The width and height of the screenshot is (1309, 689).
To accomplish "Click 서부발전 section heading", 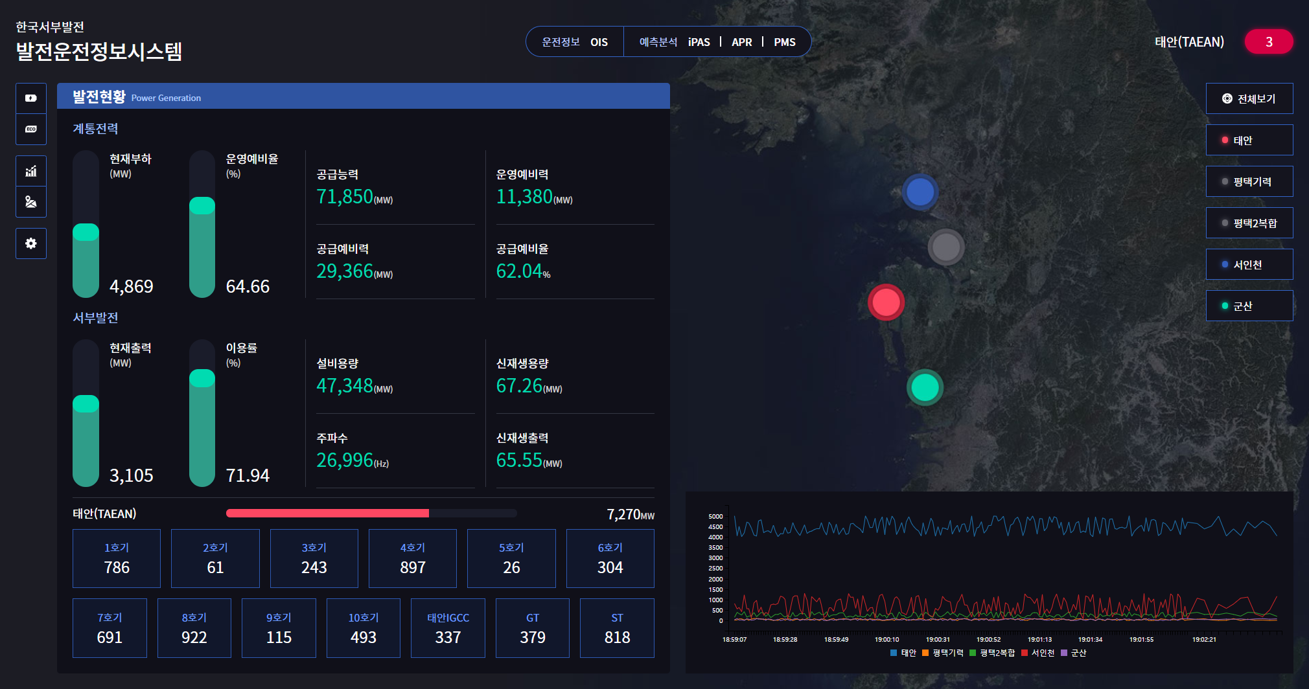I will [x=95, y=317].
